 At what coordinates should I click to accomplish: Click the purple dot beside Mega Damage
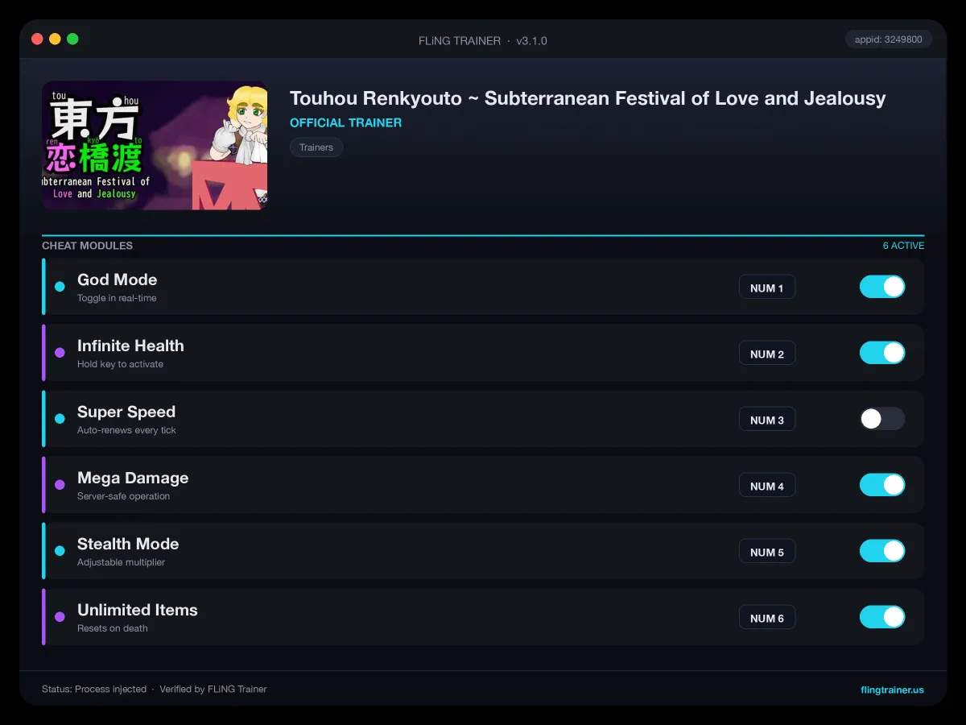[60, 485]
